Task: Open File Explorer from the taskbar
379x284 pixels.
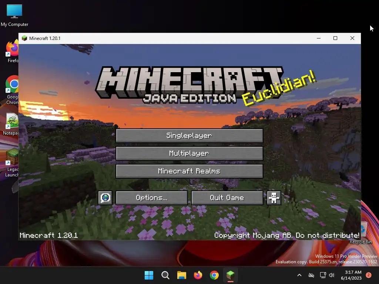Action: [181, 275]
